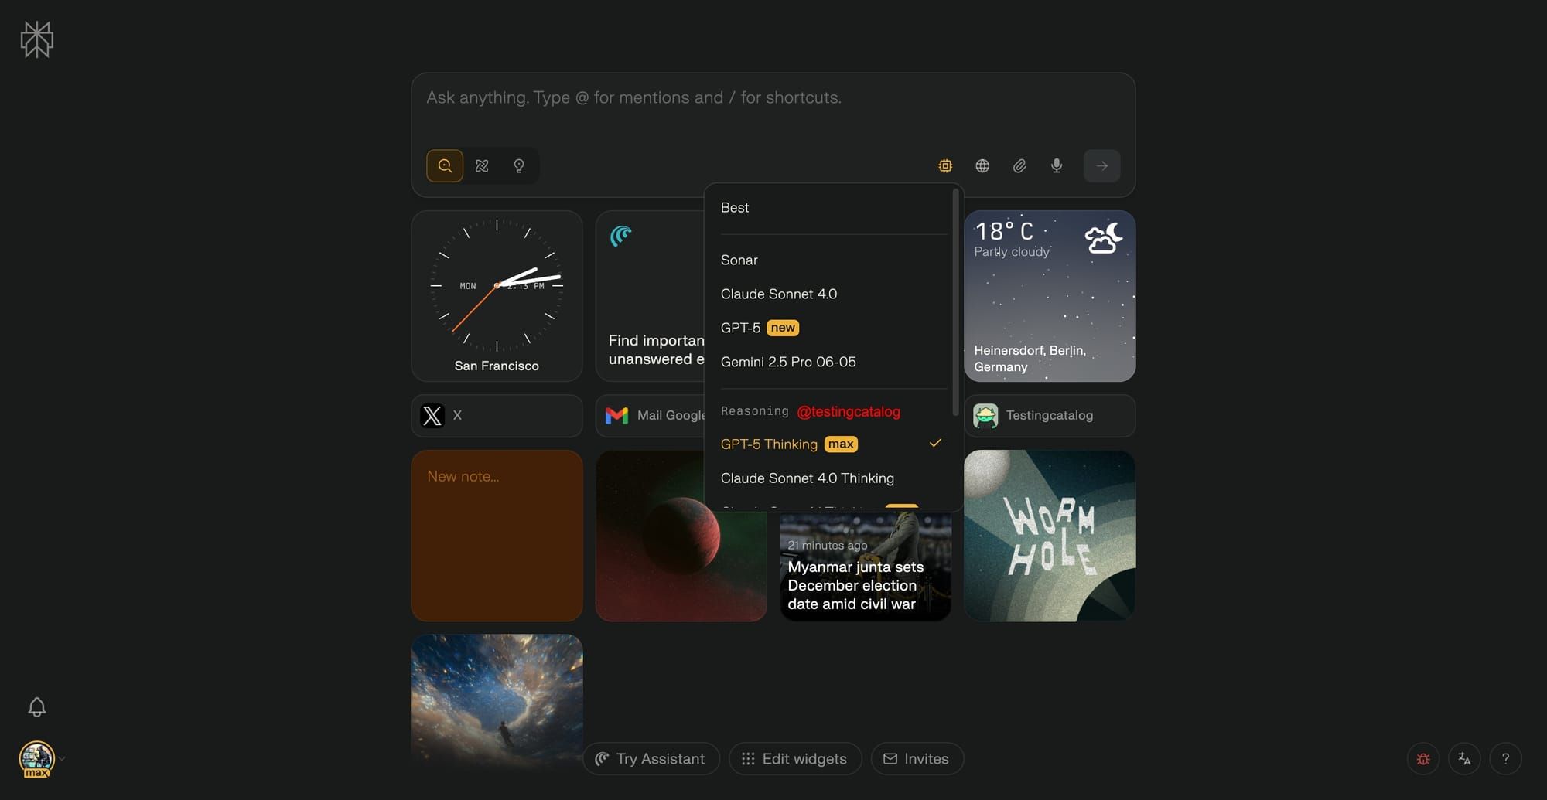Screen dimensions: 1547x800
Task: Click the Perplexity logo in the sidebar
Action: pos(36,39)
